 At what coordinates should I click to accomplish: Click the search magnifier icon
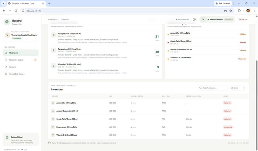click(x=200, y=88)
